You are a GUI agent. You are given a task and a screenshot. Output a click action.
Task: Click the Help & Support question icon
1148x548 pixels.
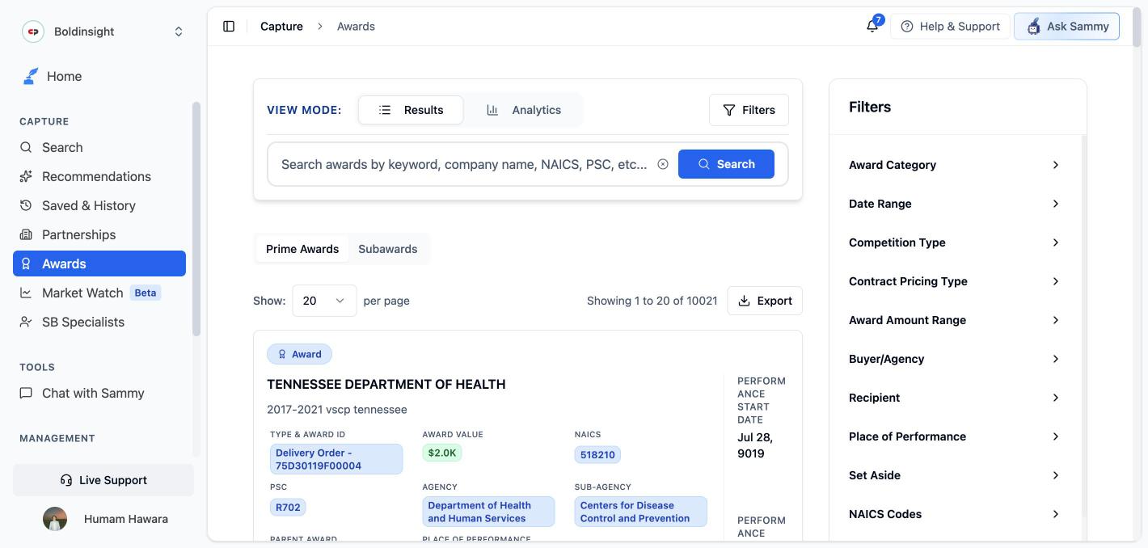pos(907,27)
